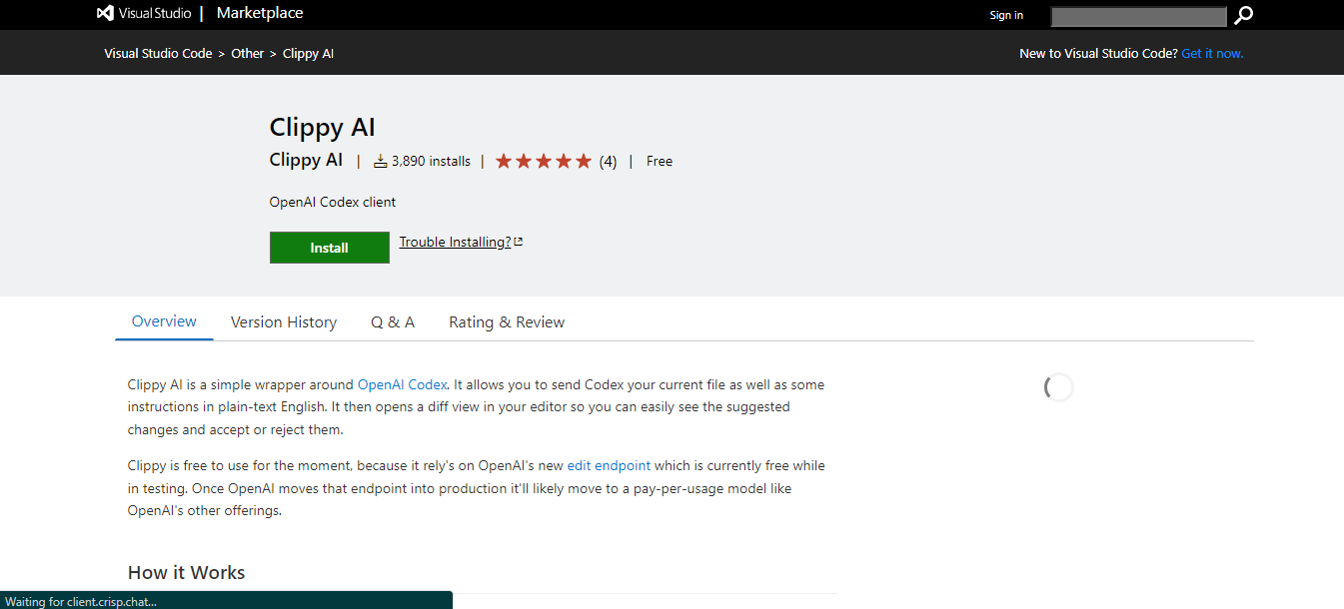Click the Visual Studio logo
This screenshot has height=609, width=1344.
[x=143, y=14]
